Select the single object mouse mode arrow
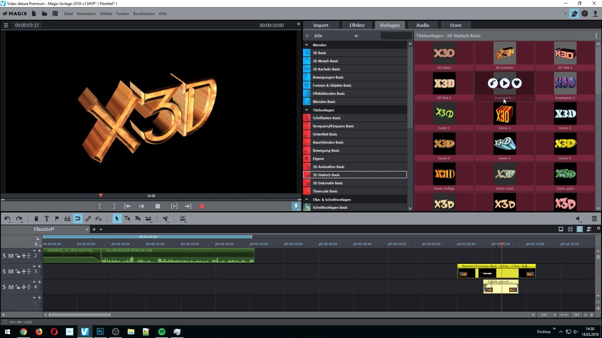The height and width of the screenshot is (338, 602). coord(117,219)
